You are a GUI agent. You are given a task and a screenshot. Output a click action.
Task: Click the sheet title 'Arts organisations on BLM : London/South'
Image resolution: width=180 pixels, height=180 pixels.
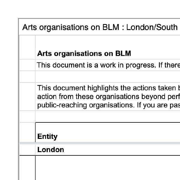(x=100, y=27)
